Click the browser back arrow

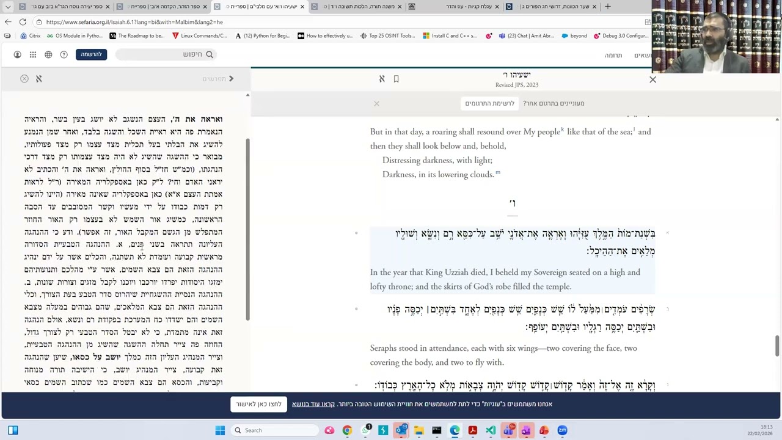click(8, 22)
